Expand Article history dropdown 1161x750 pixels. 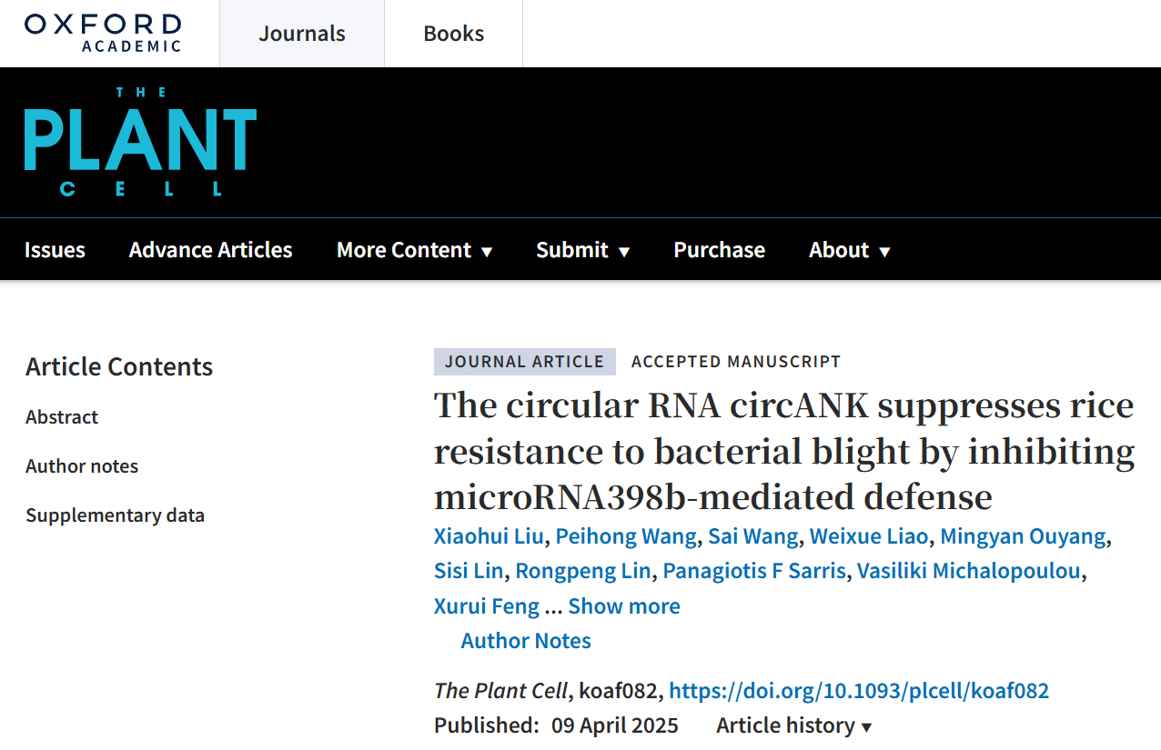click(x=793, y=725)
